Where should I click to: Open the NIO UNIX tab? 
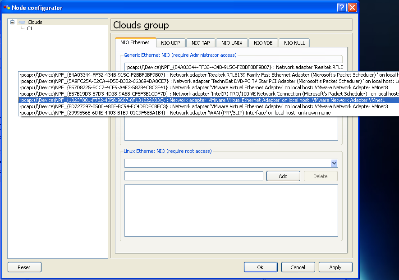click(x=232, y=43)
